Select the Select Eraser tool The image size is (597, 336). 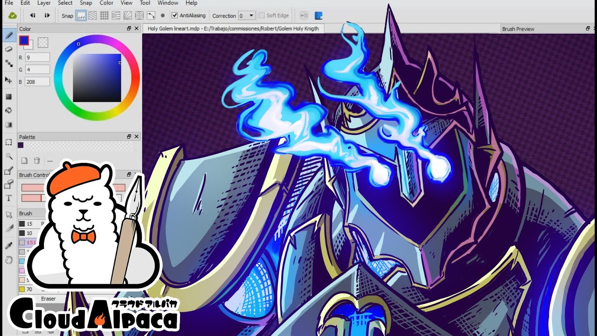8,185
